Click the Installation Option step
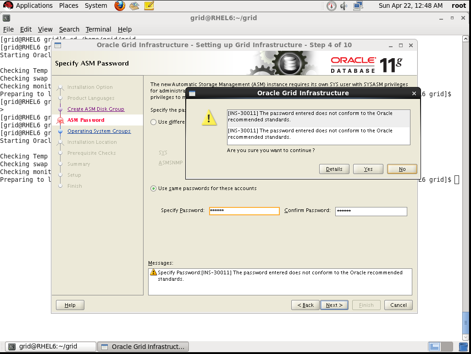 [x=90, y=87]
